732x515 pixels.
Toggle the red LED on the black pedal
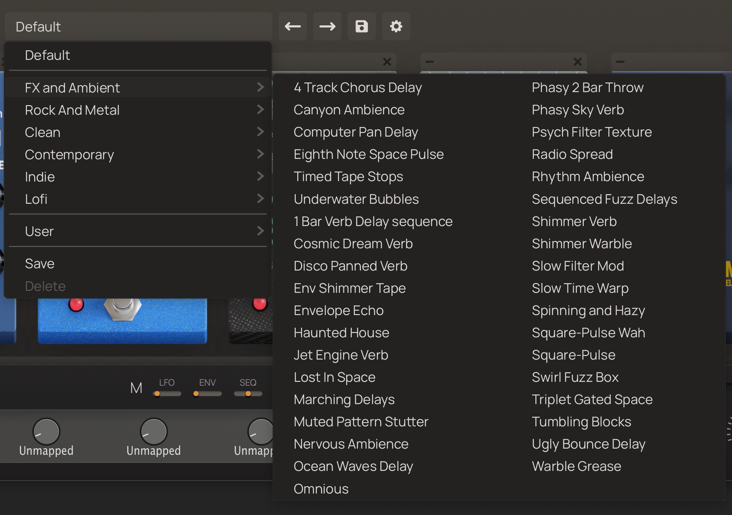(260, 303)
